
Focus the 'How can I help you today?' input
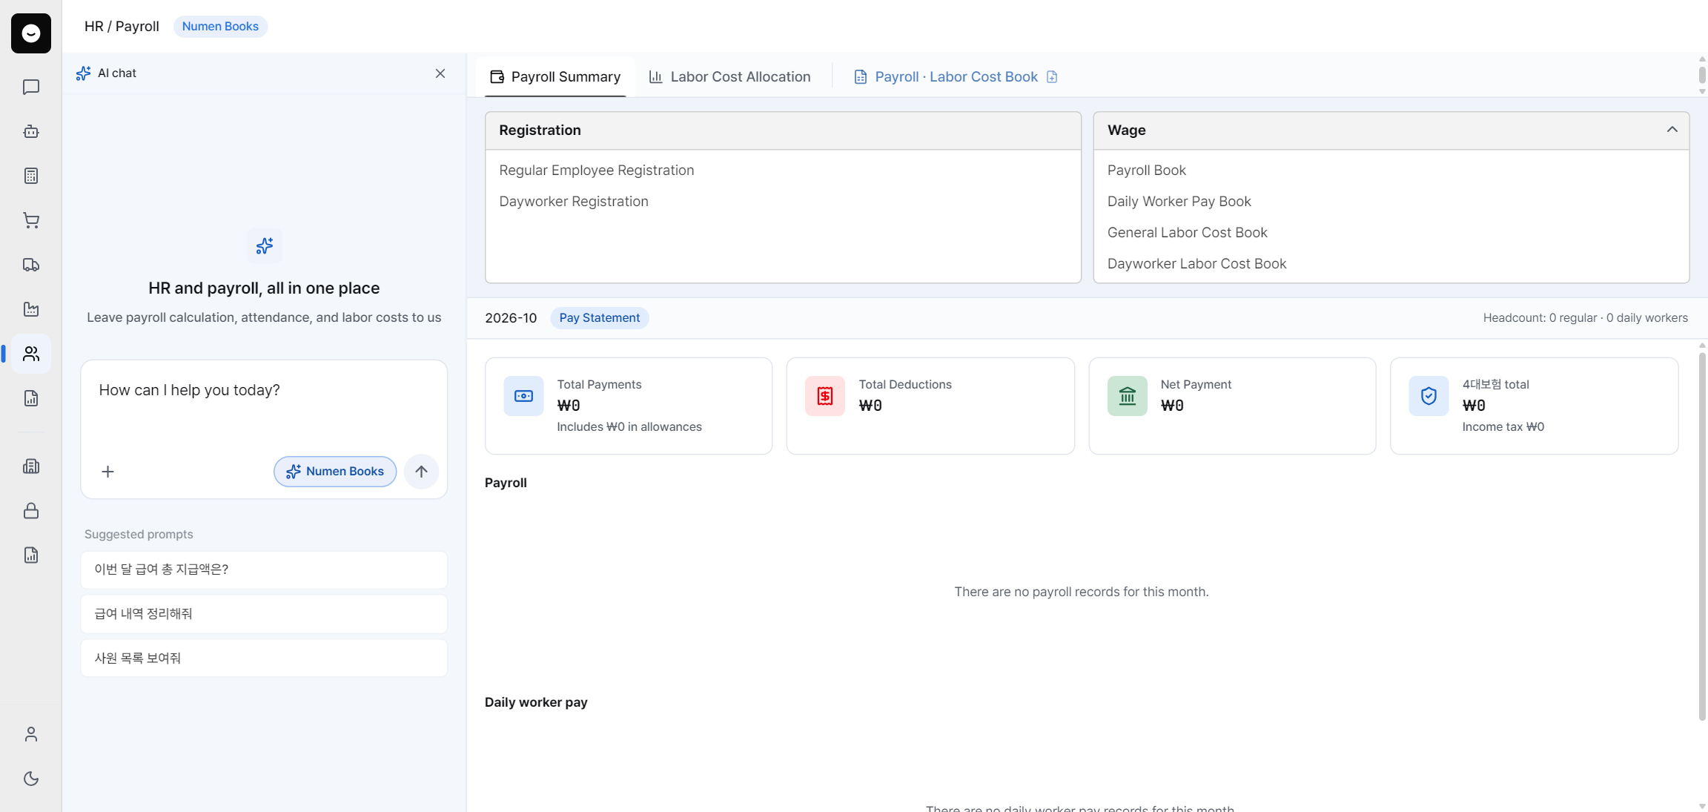[264, 405]
